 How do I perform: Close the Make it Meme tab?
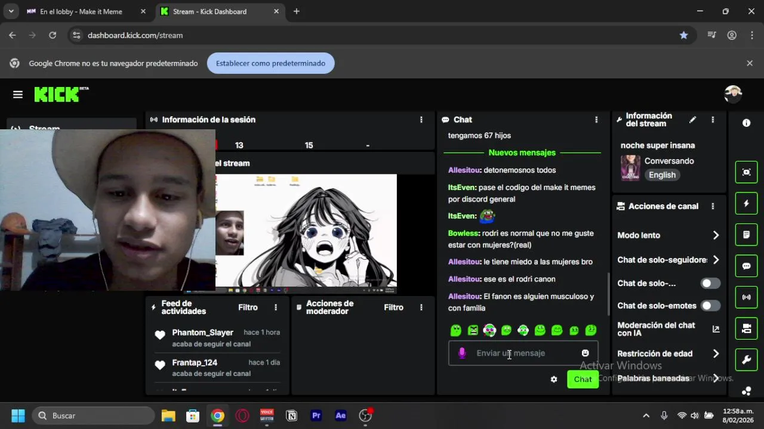tap(143, 11)
